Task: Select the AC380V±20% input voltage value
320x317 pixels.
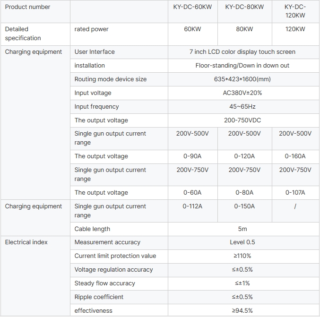Action: click(x=242, y=93)
